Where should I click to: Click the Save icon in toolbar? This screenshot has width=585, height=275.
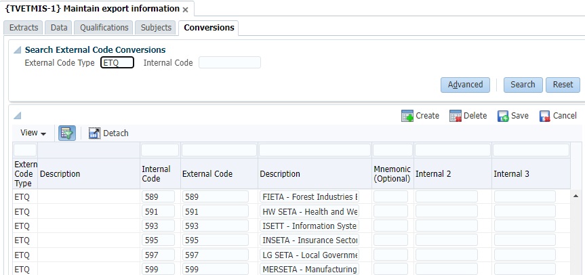click(x=504, y=116)
